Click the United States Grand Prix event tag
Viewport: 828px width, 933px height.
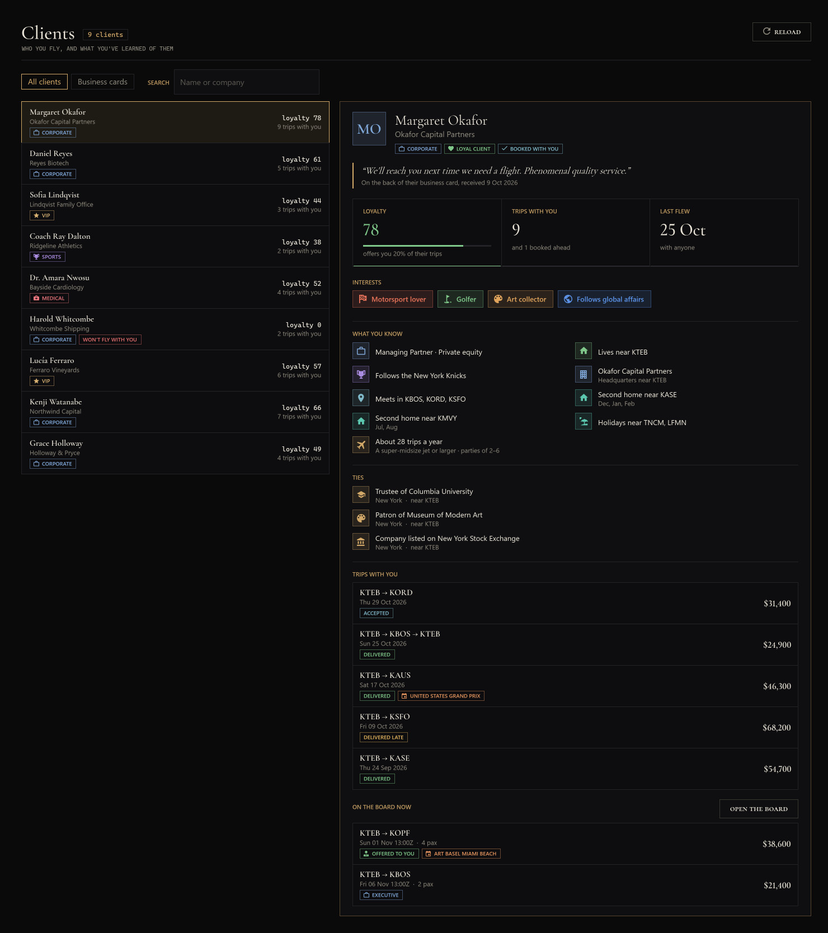[x=441, y=696]
